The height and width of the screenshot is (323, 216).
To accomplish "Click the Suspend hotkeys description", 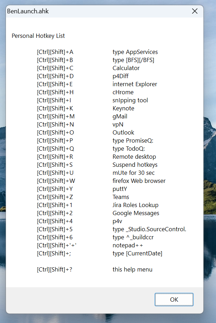I will [135, 165].
